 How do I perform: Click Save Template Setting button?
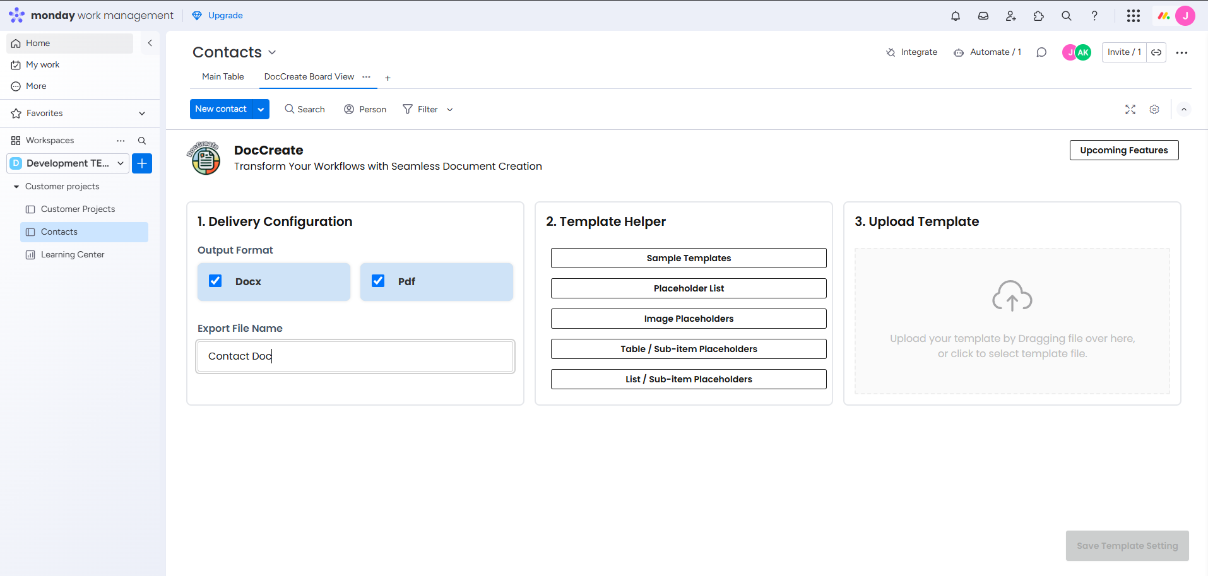pos(1127,546)
